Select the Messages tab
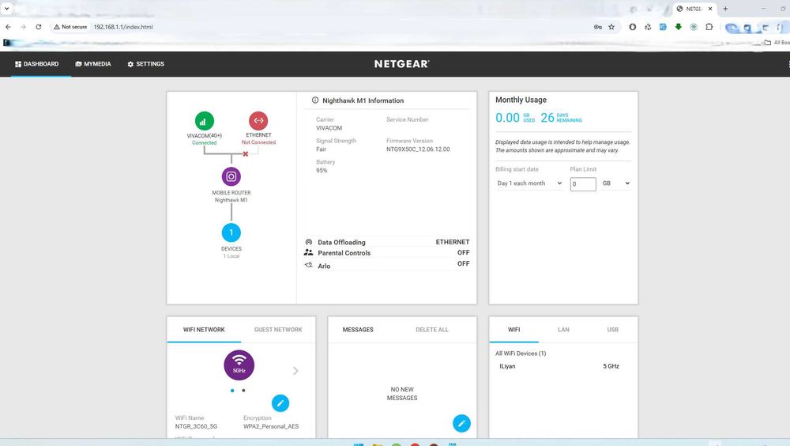 click(358, 330)
